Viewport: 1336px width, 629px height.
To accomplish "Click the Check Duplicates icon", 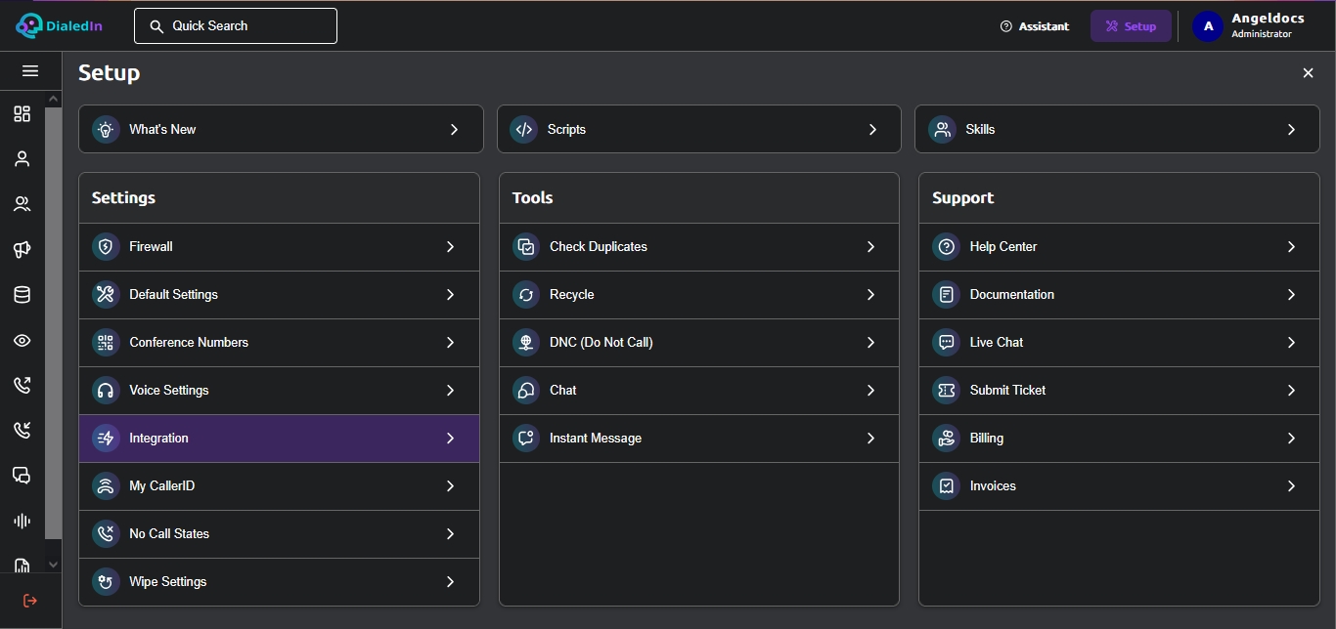I will (x=526, y=247).
